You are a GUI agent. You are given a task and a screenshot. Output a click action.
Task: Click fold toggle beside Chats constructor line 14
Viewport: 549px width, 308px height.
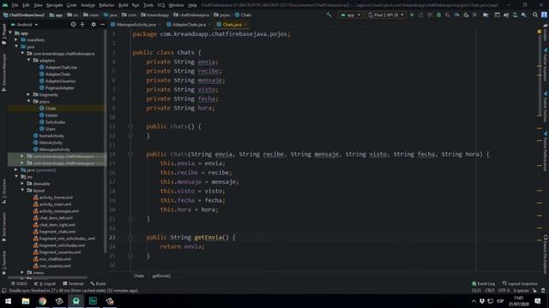(130, 154)
